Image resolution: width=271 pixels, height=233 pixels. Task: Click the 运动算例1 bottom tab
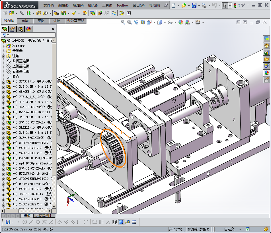(43, 216)
